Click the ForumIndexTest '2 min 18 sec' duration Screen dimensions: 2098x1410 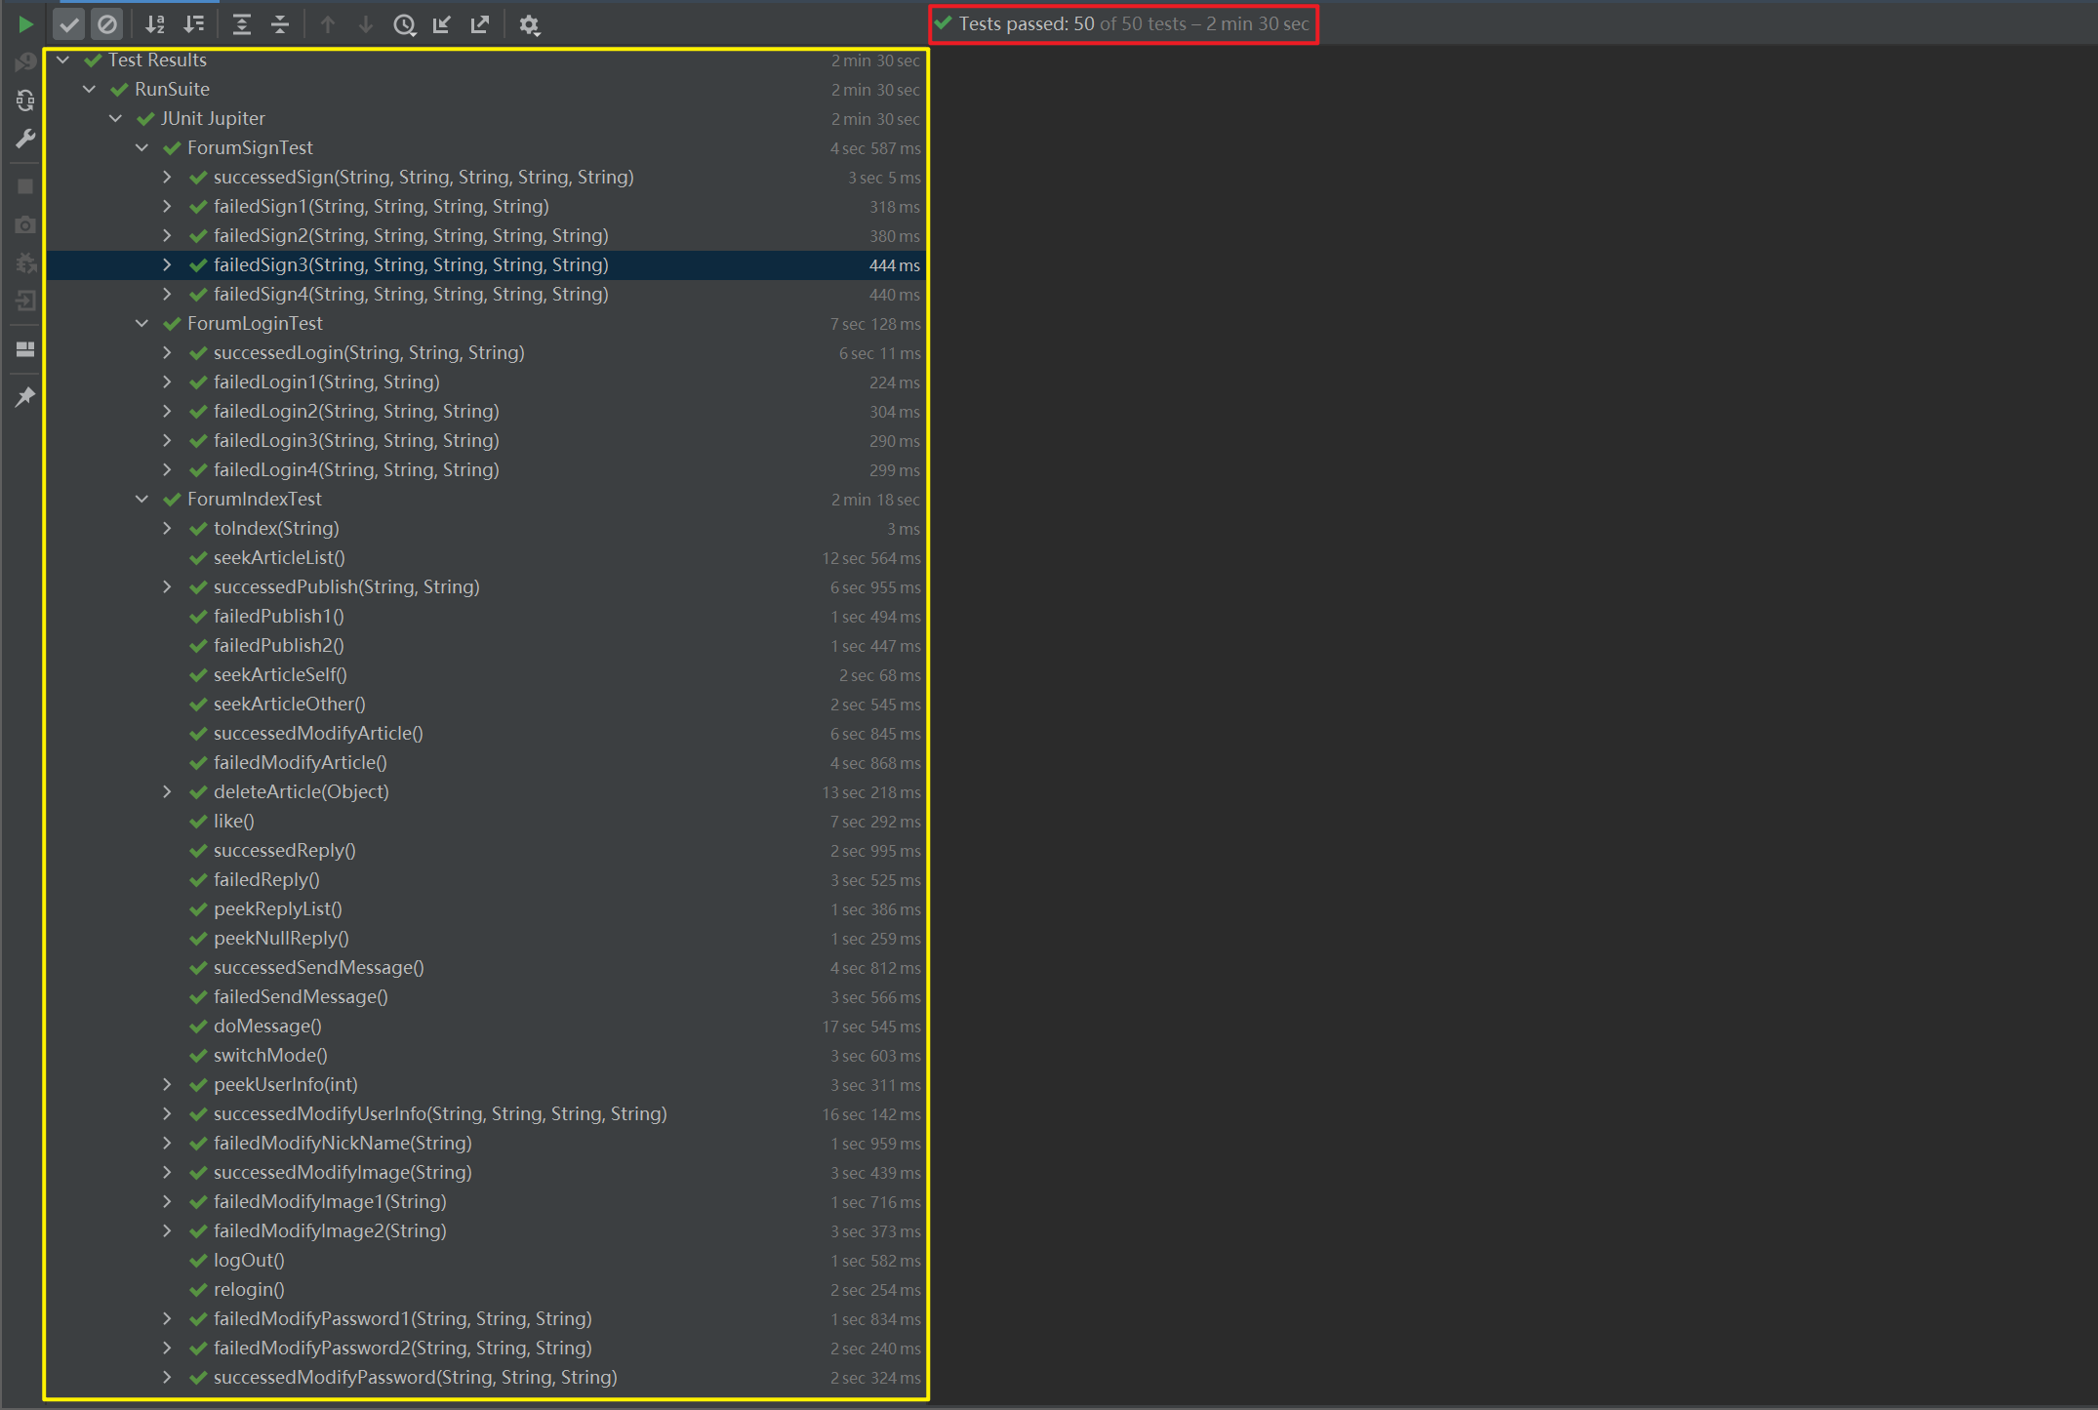point(875,500)
